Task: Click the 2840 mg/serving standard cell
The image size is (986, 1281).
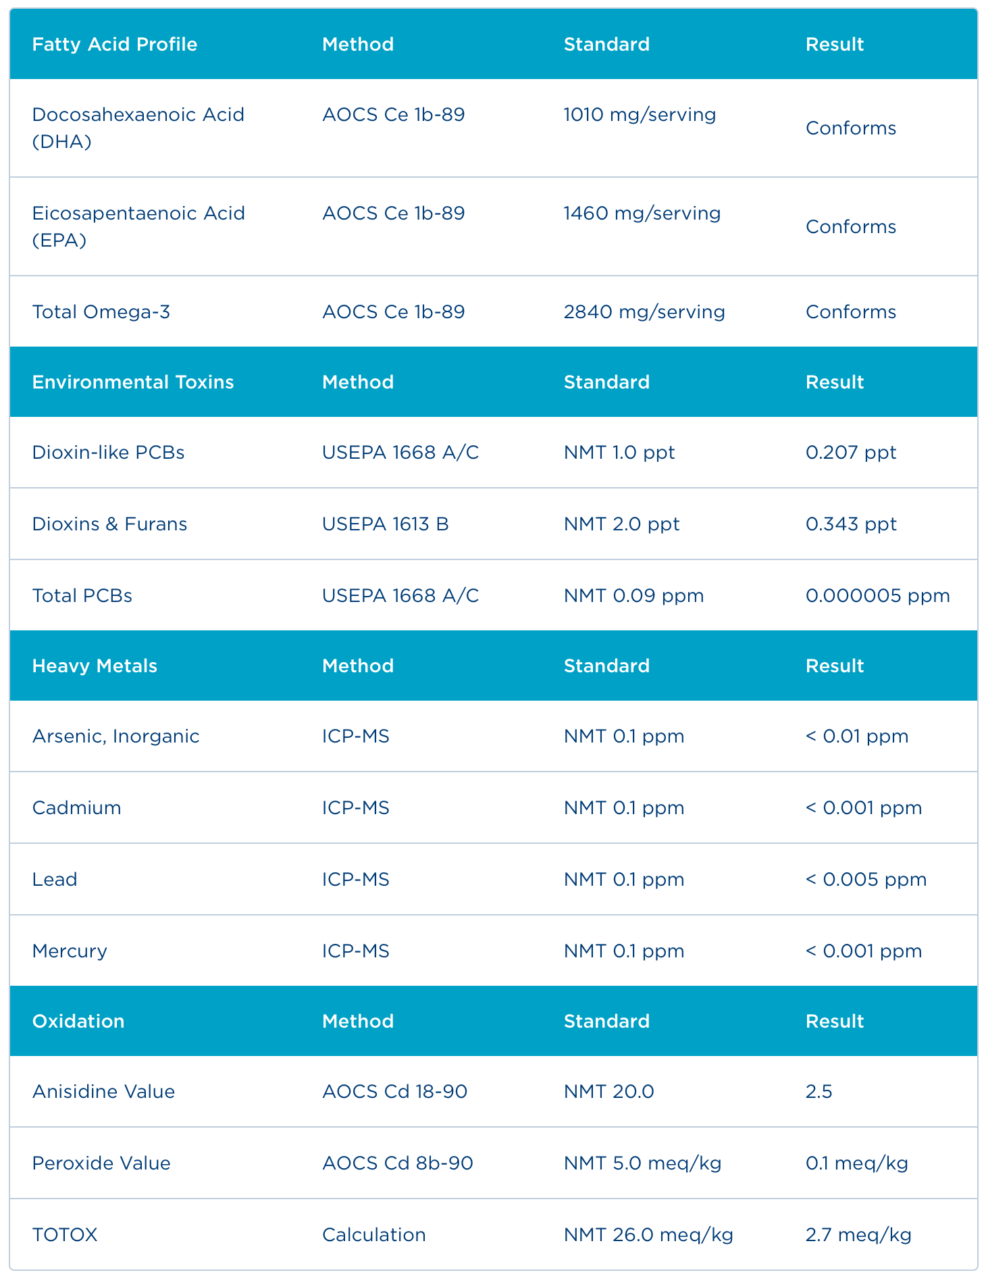Action: click(x=644, y=312)
